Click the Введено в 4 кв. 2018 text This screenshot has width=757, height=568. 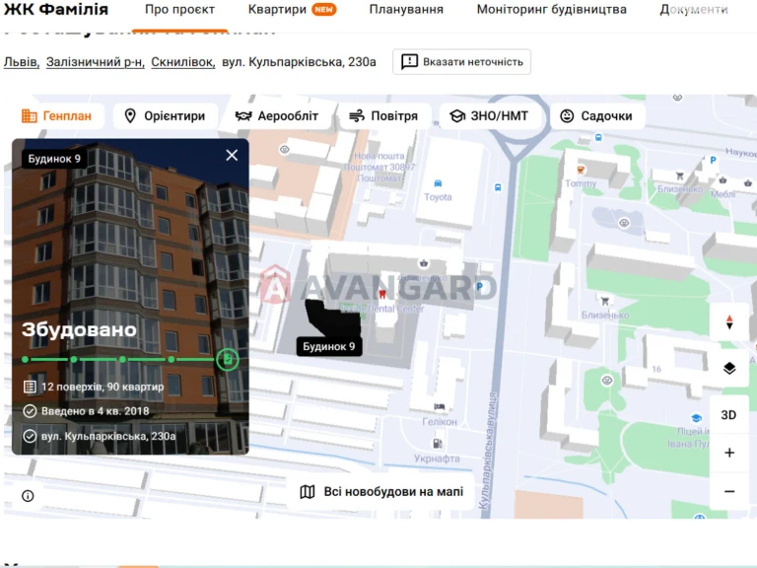(95, 411)
